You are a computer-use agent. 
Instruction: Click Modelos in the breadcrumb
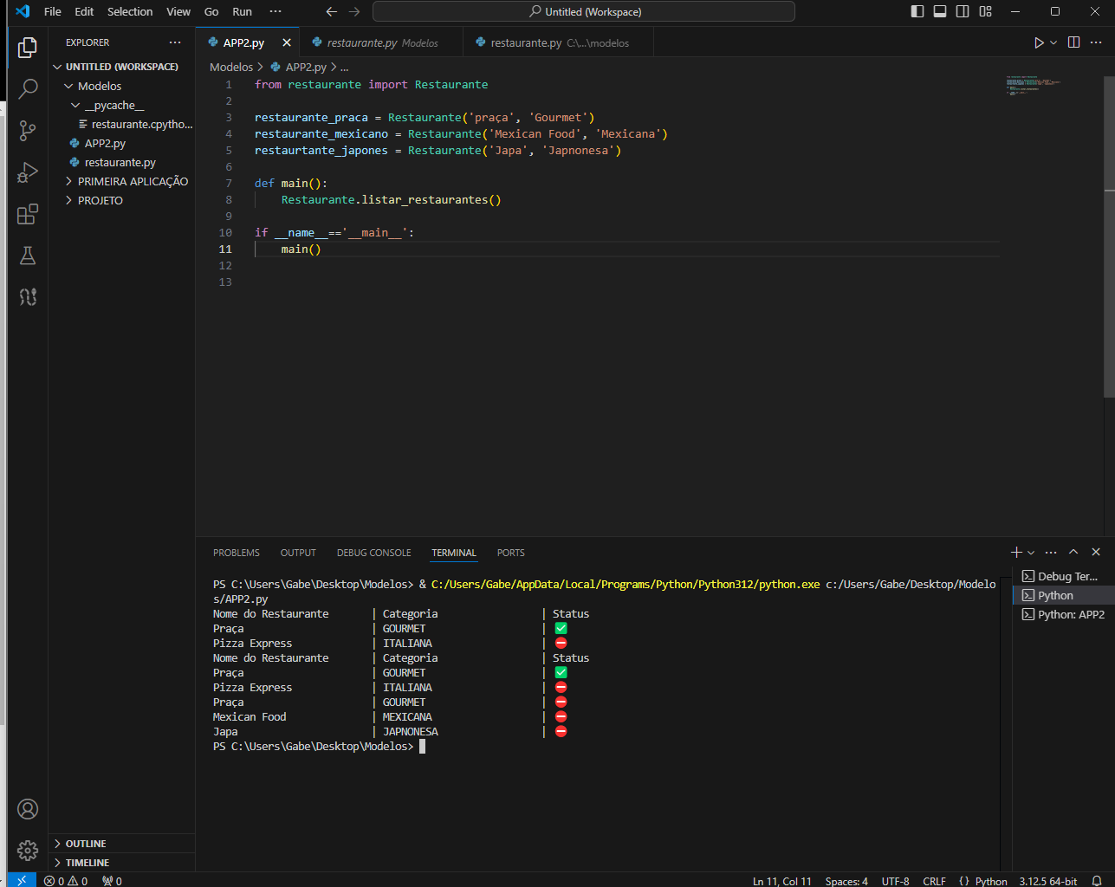[x=231, y=67]
